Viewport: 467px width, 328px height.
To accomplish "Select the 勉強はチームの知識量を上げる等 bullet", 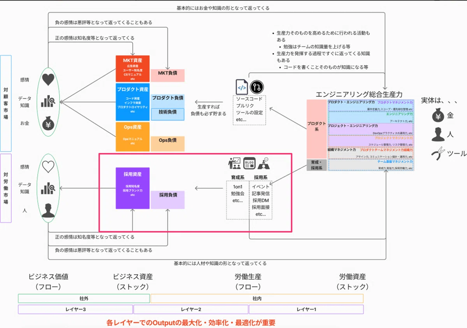I will [x=316, y=46].
